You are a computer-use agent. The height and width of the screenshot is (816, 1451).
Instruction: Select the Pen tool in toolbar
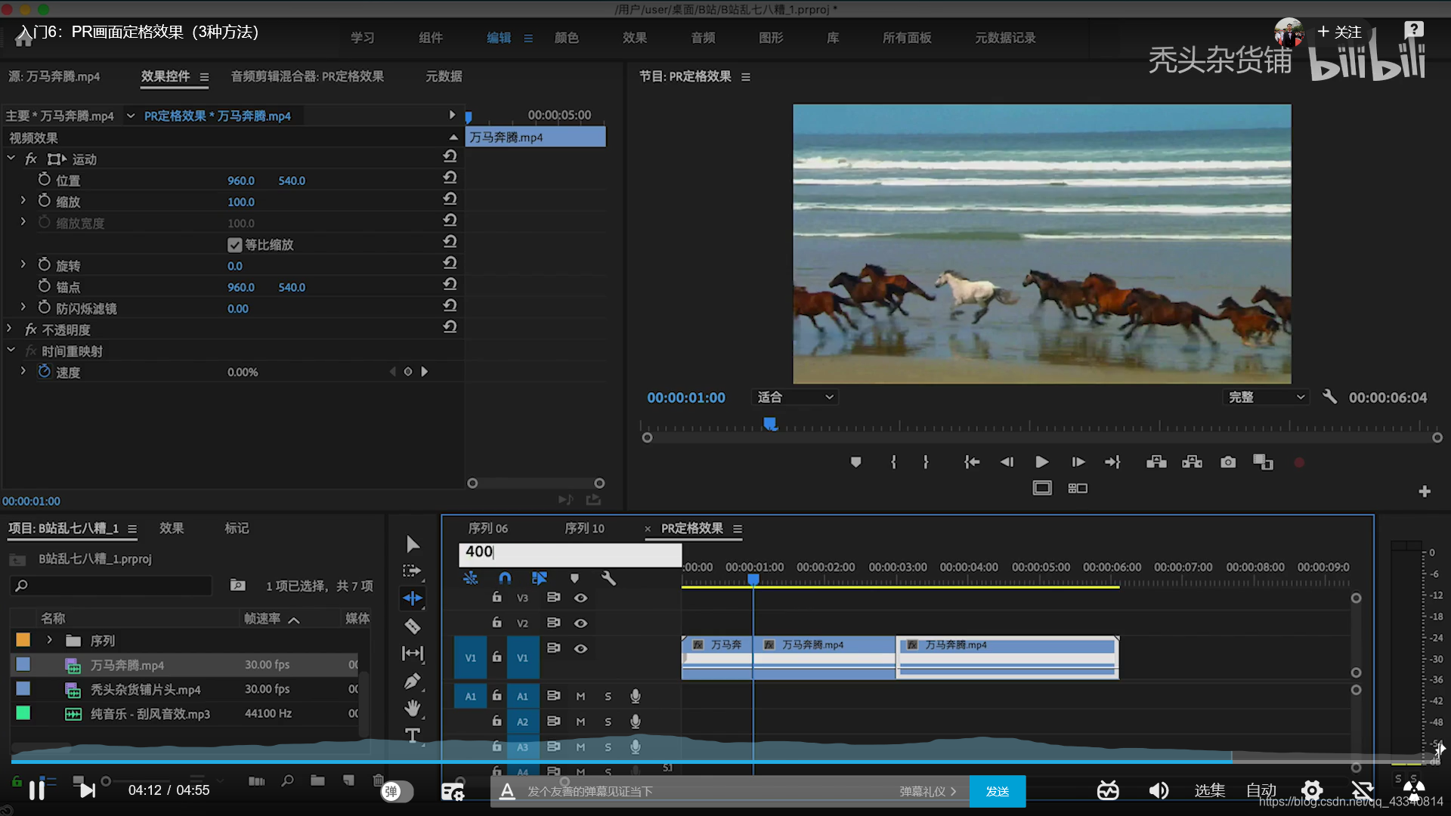[x=413, y=682]
